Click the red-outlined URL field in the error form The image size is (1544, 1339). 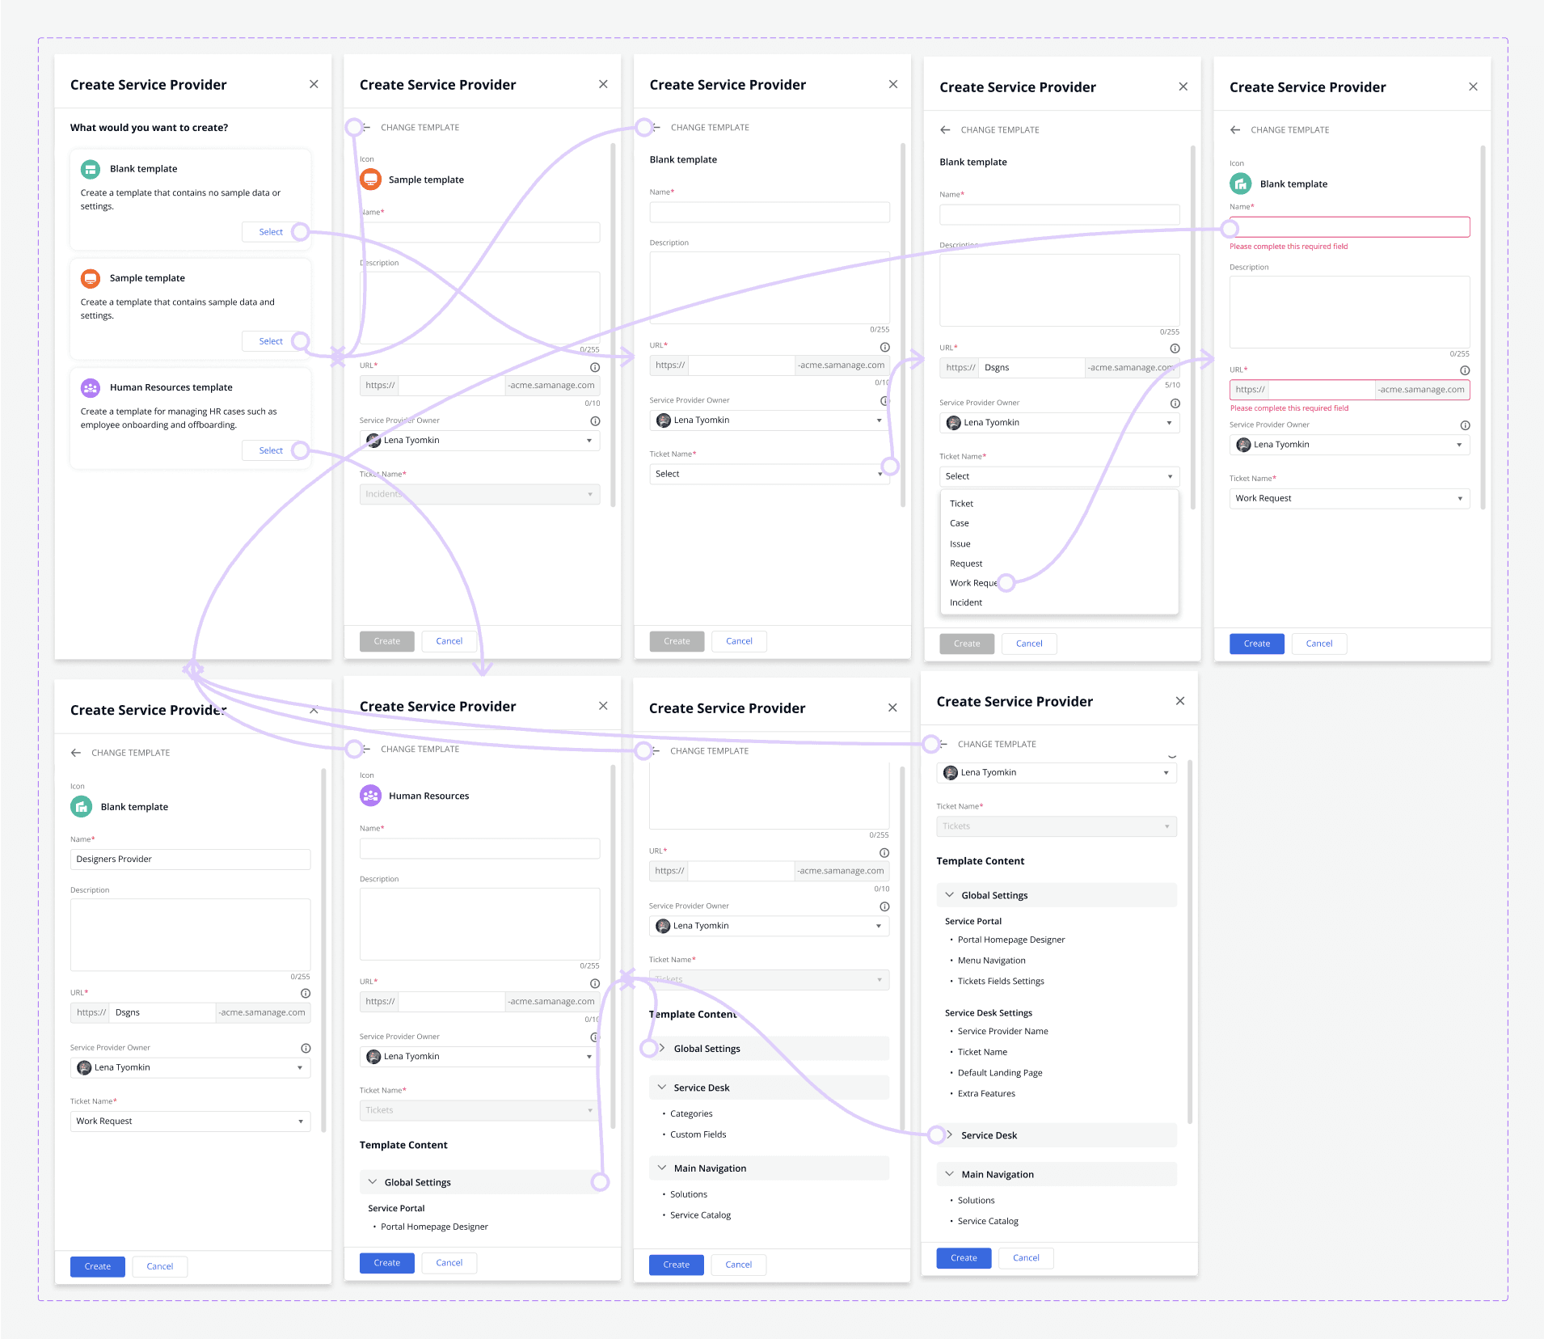point(1350,390)
